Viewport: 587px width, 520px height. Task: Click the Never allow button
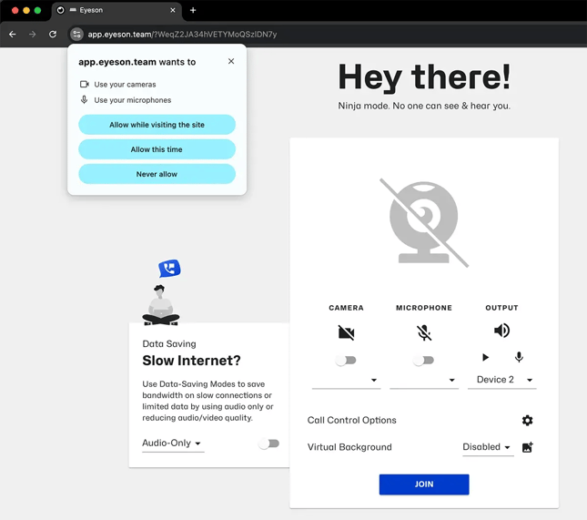[157, 174]
